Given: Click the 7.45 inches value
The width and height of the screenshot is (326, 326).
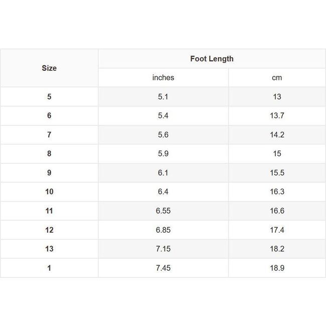Looking at the screenshot, I should point(163,268).
